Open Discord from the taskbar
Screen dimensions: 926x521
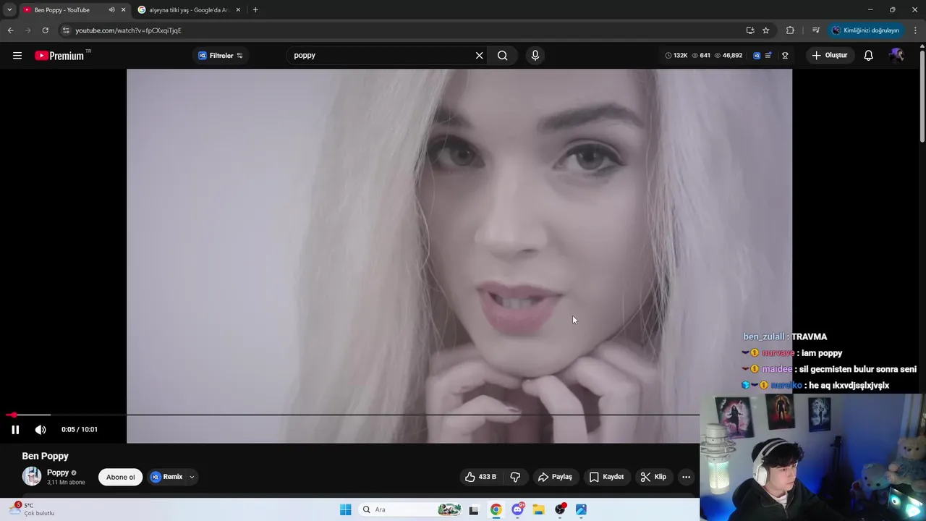pyautogui.click(x=518, y=509)
